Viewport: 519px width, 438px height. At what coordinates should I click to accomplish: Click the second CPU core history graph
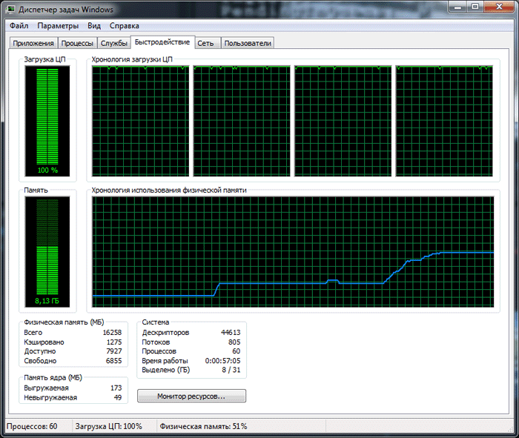coord(242,121)
